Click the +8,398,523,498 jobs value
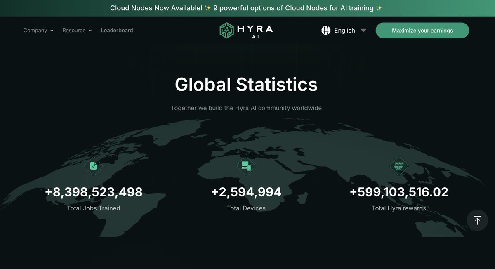Viewport: 495px width, 269px height. click(94, 192)
